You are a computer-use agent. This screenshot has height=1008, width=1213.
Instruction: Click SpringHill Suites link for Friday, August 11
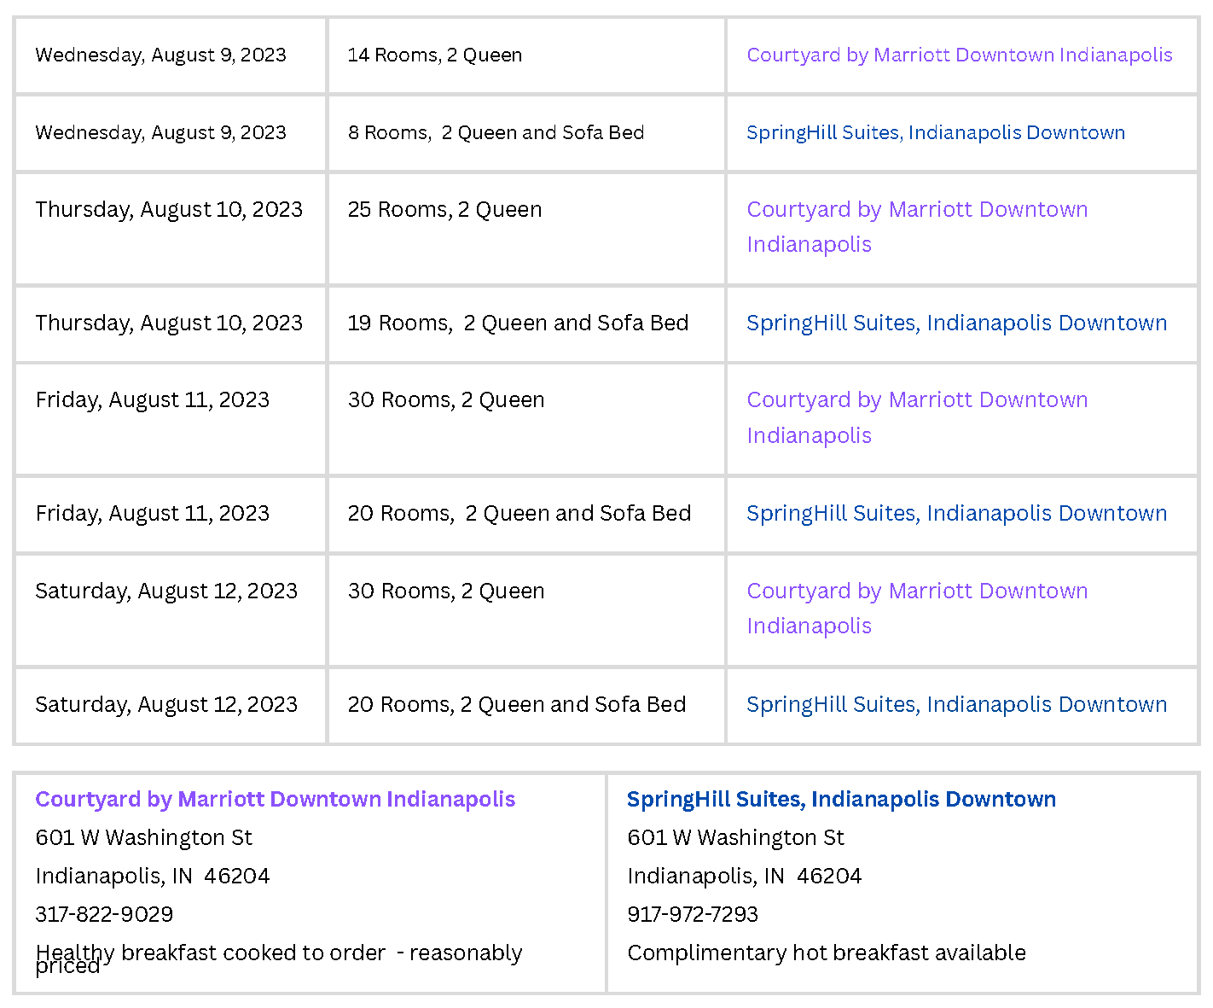tap(956, 514)
